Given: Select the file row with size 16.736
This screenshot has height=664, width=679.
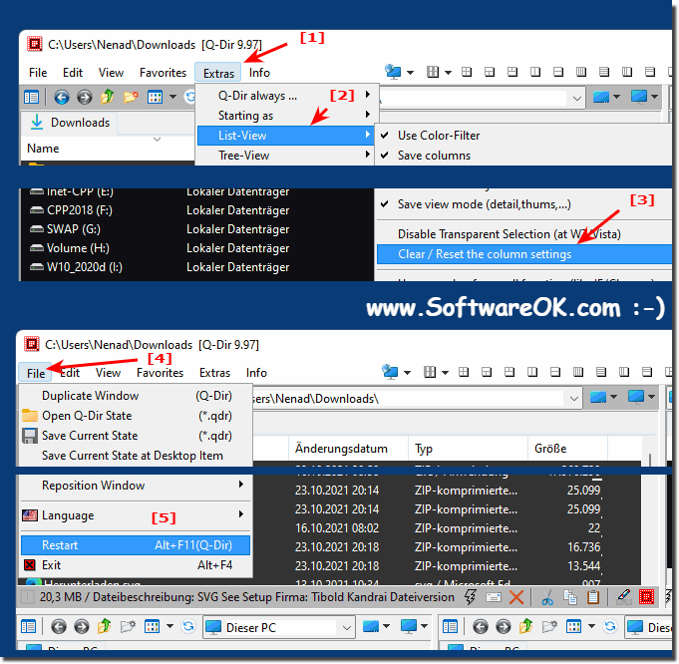Looking at the screenshot, I should [x=447, y=547].
